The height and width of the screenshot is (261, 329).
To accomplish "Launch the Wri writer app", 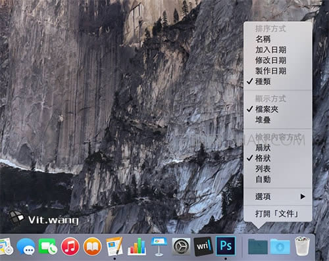I will tap(203, 247).
